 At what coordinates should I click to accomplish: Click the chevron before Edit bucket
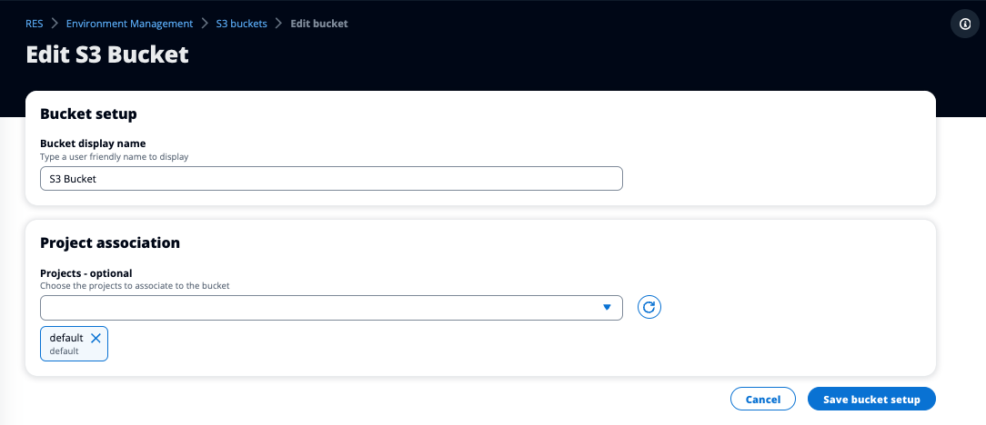(x=279, y=24)
